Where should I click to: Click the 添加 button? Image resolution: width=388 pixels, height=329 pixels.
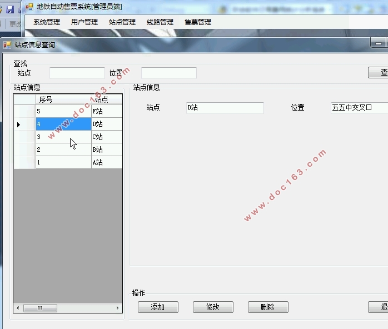click(158, 307)
